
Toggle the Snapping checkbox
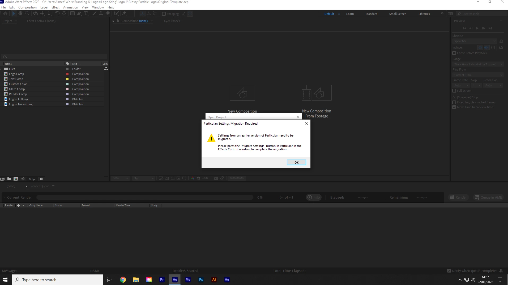click(x=164, y=14)
